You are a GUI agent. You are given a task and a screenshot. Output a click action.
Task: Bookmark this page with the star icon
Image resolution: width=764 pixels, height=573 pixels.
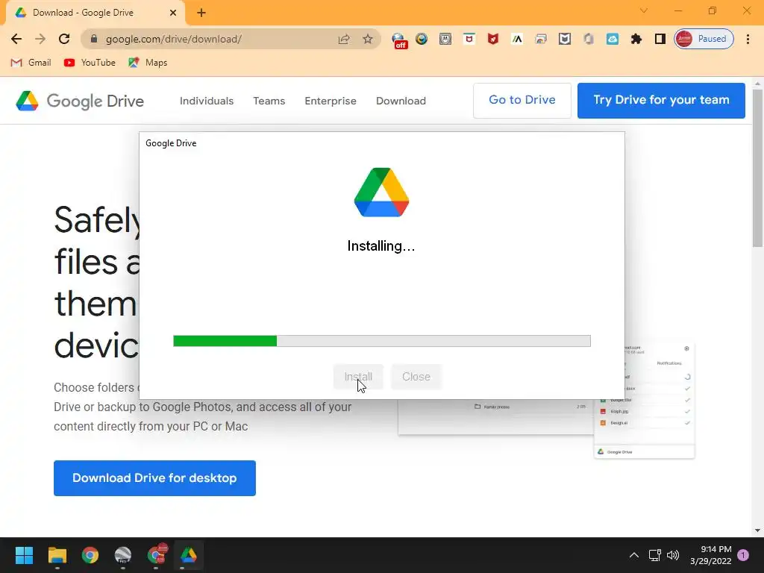coord(368,39)
